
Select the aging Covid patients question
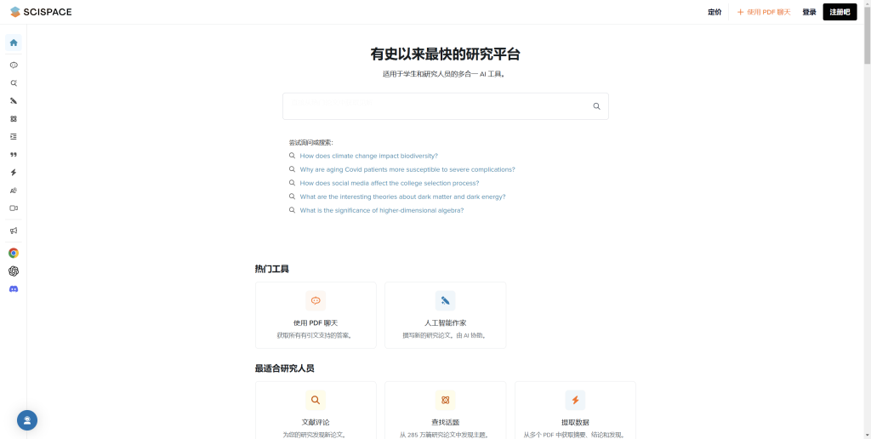click(407, 169)
